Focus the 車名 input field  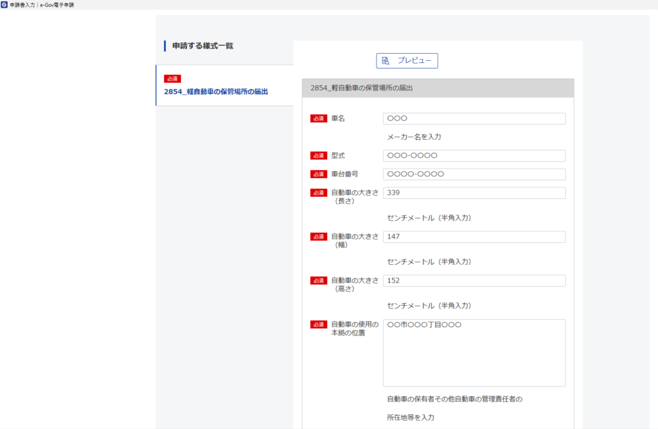coord(474,119)
